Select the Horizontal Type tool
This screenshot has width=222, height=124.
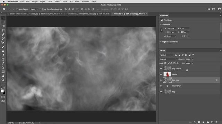coord(3,59)
